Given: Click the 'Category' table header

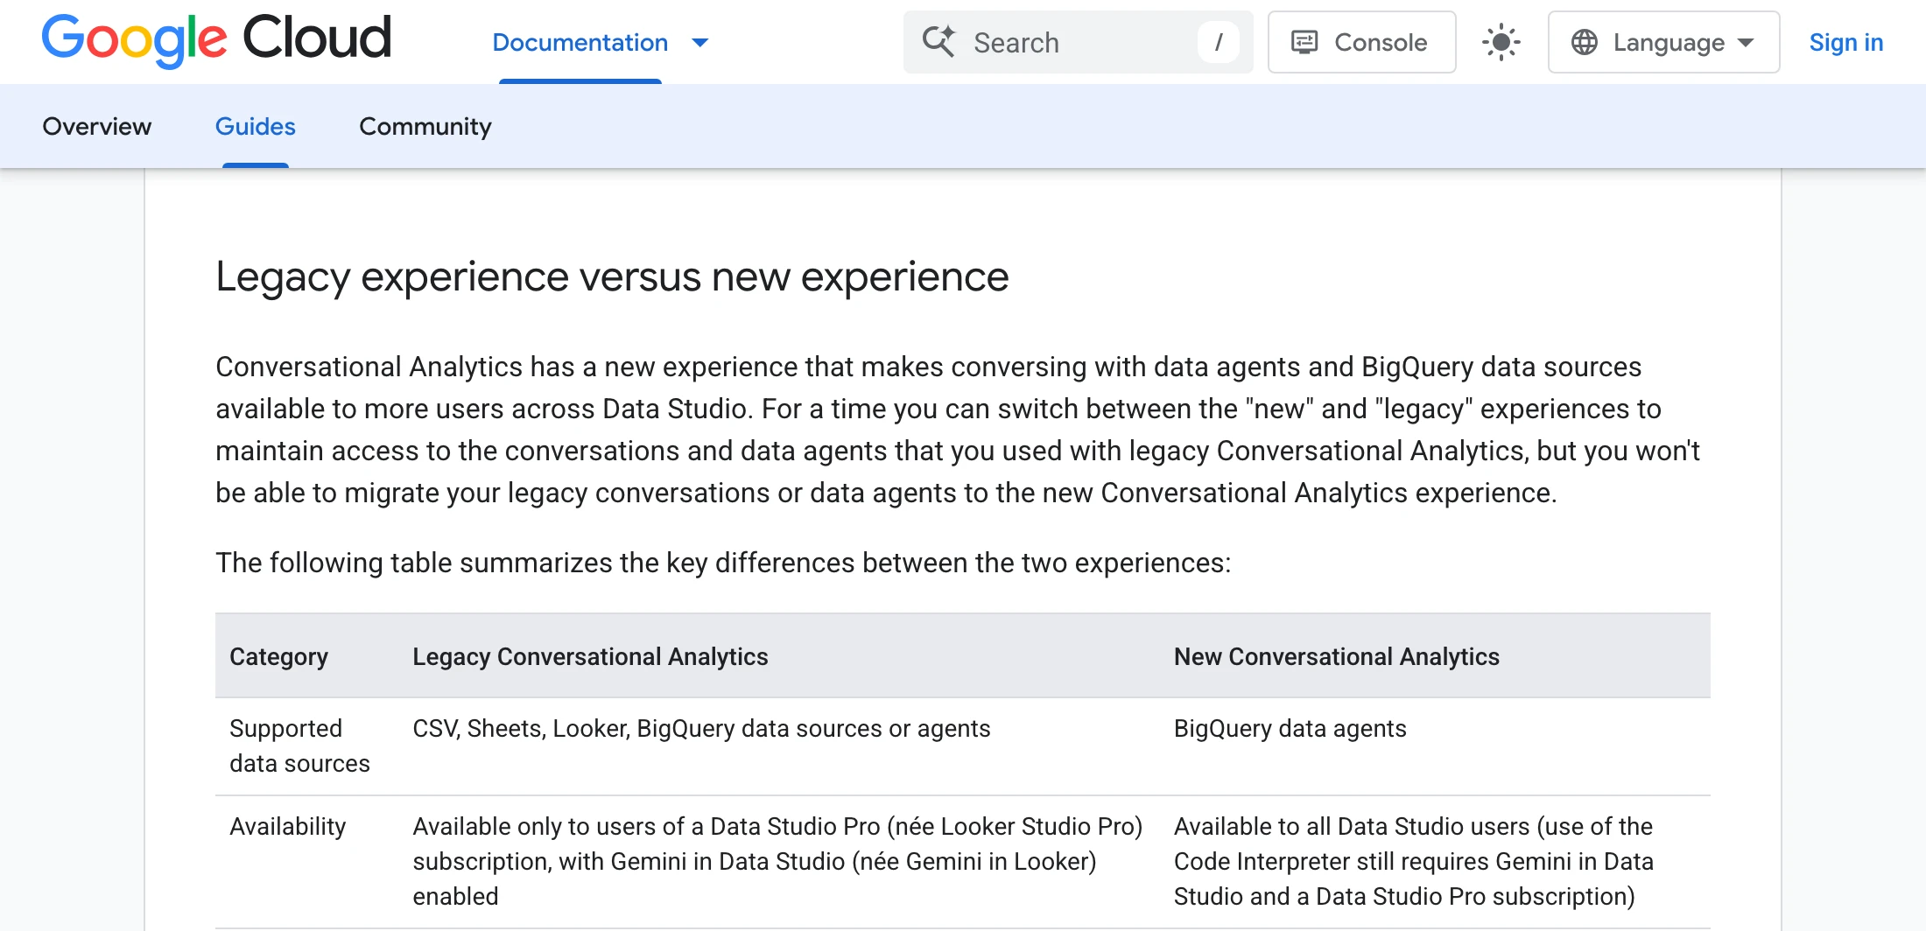Looking at the screenshot, I should pos(278,656).
